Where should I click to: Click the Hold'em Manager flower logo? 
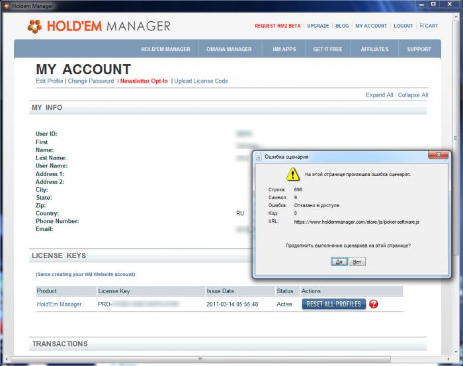click(34, 26)
